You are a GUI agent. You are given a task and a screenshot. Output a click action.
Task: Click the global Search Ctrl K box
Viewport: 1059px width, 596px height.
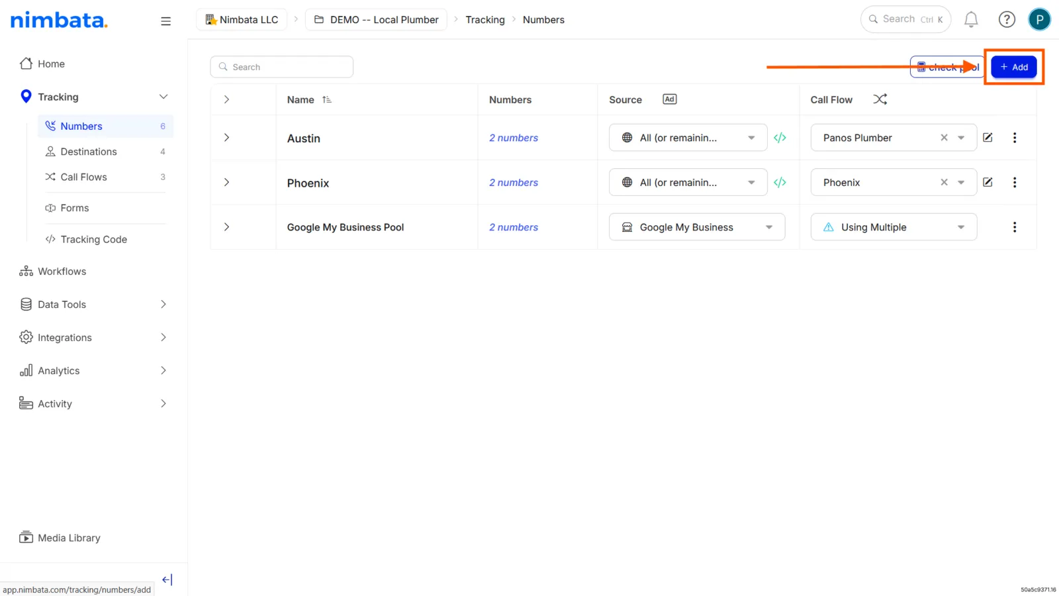point(905,19)
